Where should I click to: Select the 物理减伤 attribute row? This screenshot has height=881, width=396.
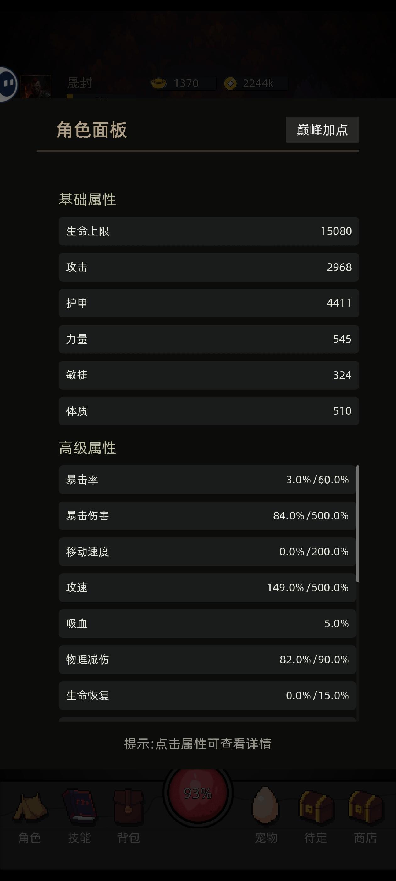pos(207,659)
